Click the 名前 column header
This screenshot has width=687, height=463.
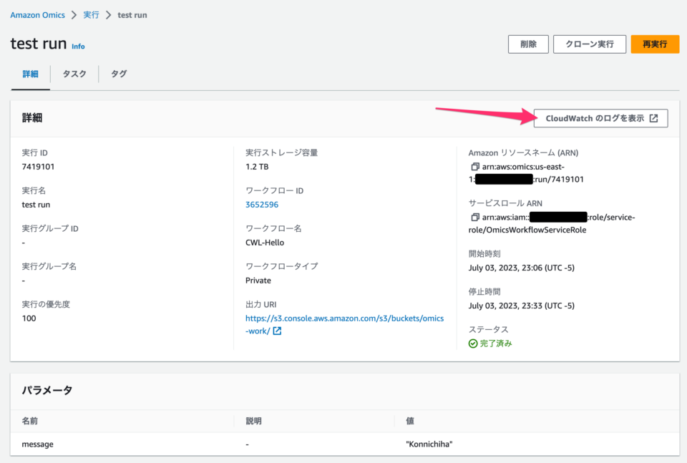click(x=30, y=421)
